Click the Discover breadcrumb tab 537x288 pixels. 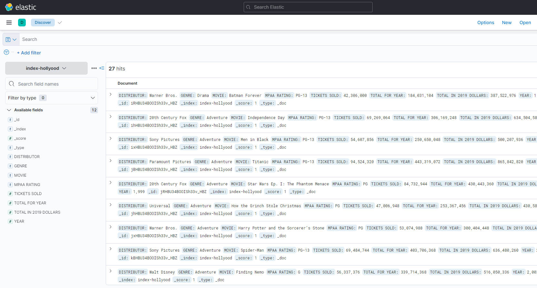click(43, 23)
